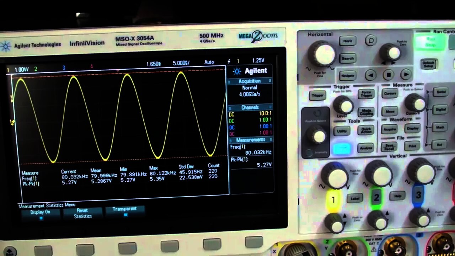
Task: Click the Default Setup key
Action: (429, 64)
